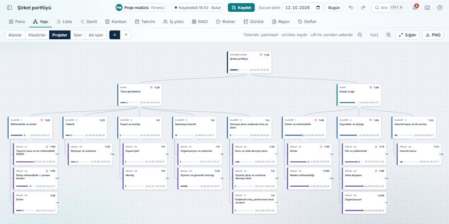This screenshot has width=449, height=224.
Task: Click the Bugün button
Action: point(334,7)
